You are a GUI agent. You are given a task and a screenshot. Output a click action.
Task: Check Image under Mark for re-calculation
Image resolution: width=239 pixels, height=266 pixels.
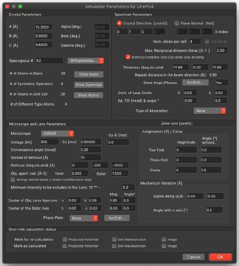pos(164,240)
